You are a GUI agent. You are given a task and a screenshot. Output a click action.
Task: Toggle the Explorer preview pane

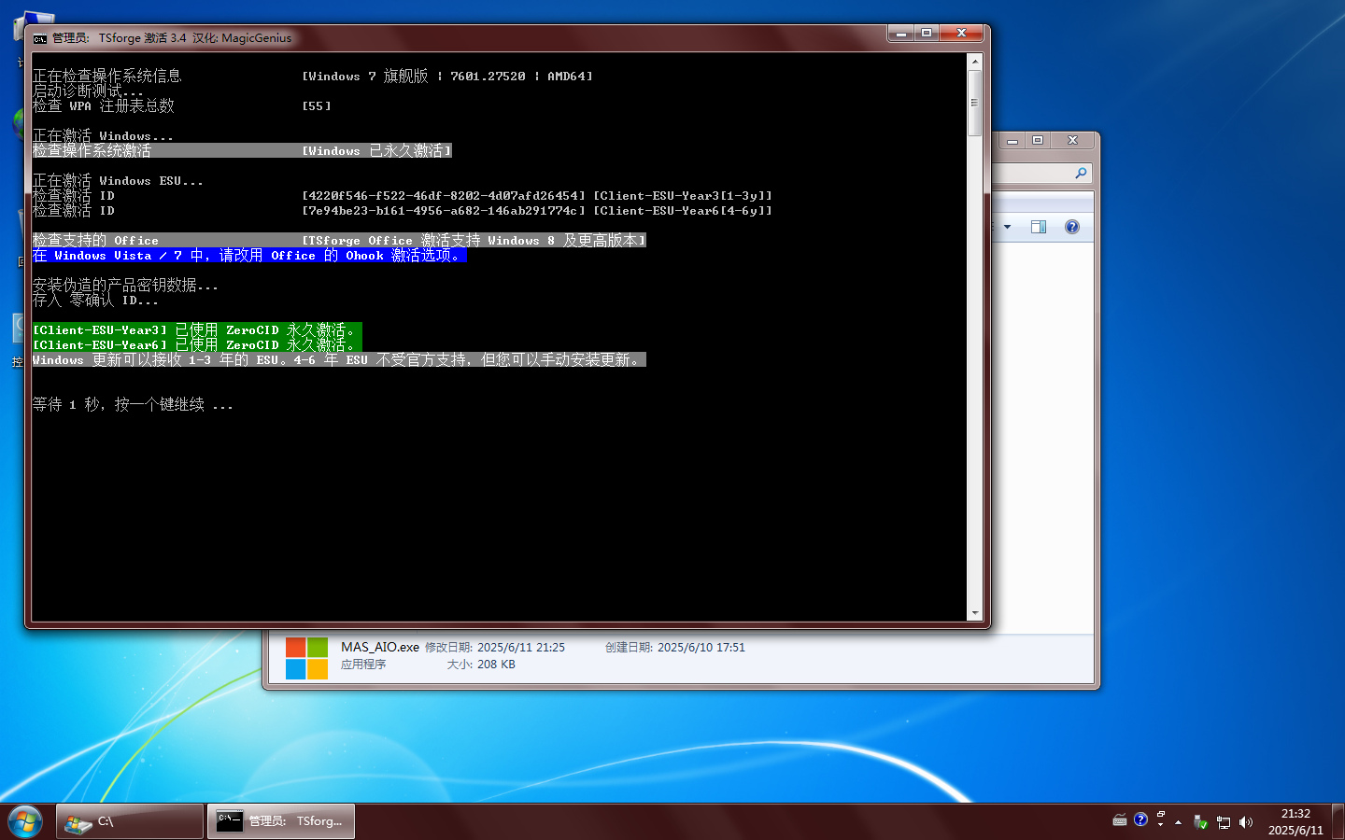pyautogui.click(x=1038, y=227)
